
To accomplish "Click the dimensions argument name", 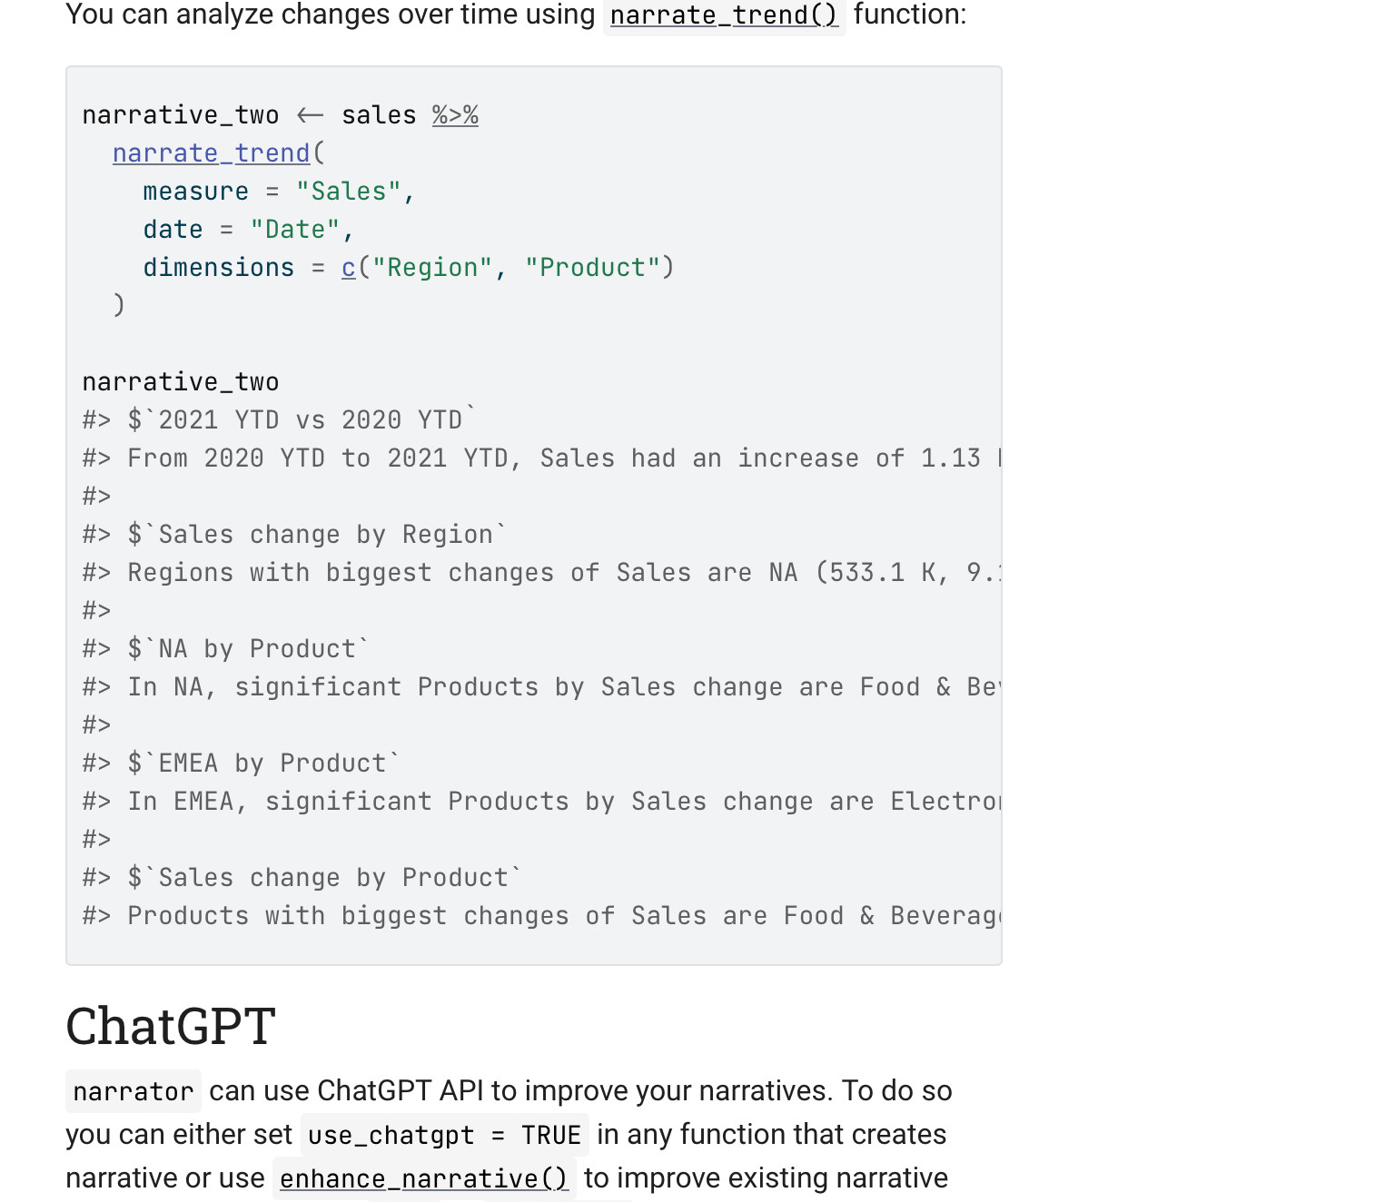I will tap(218, 268).
